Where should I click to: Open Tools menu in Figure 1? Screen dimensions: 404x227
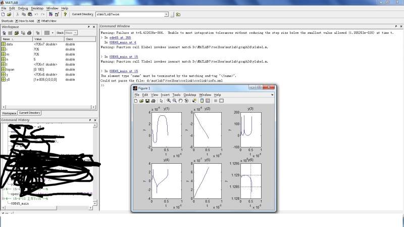pyautogui.click(x=176, y=95)
